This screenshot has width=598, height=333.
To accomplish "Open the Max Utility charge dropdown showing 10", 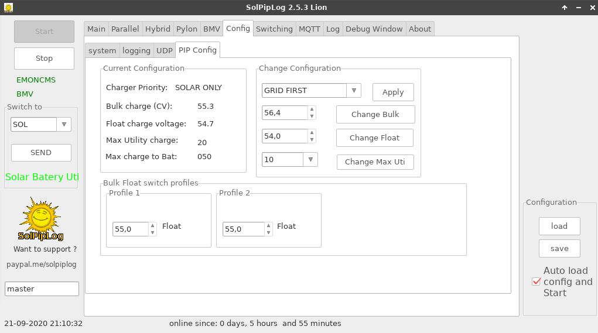I will [310, 159].
